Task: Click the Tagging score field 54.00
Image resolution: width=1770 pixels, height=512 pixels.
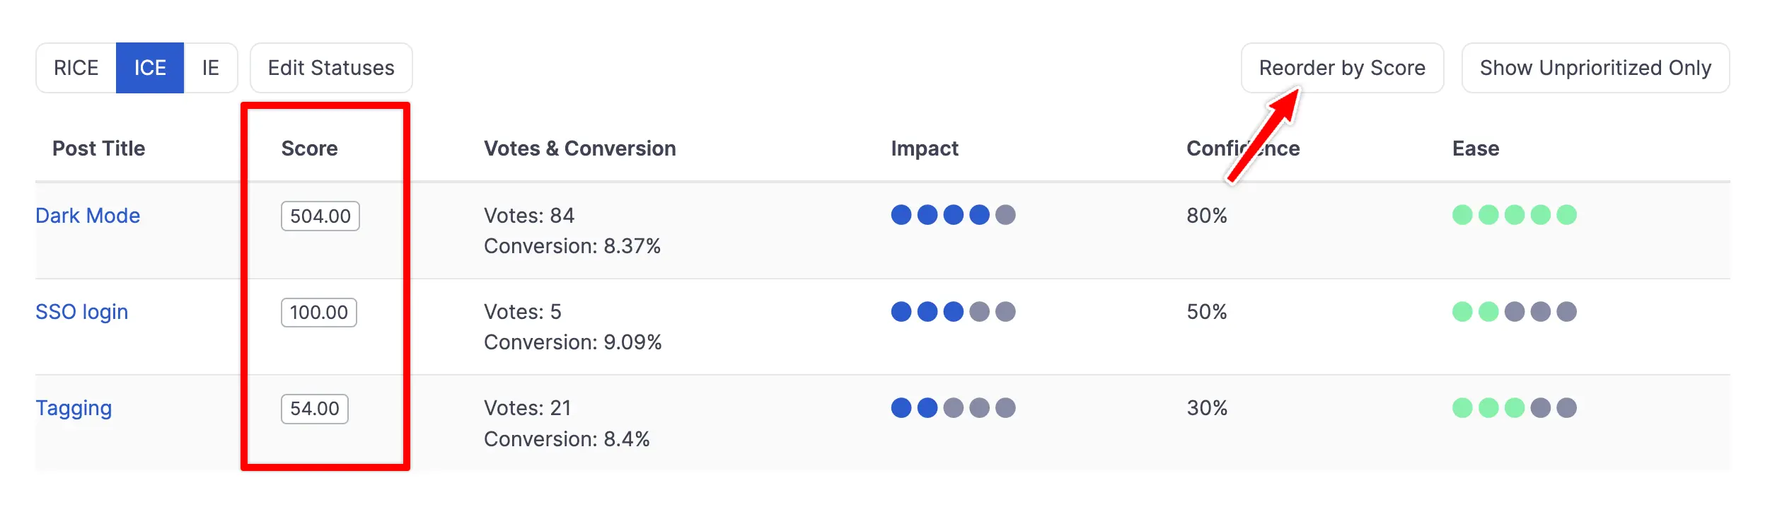Action: coord(315,409)
